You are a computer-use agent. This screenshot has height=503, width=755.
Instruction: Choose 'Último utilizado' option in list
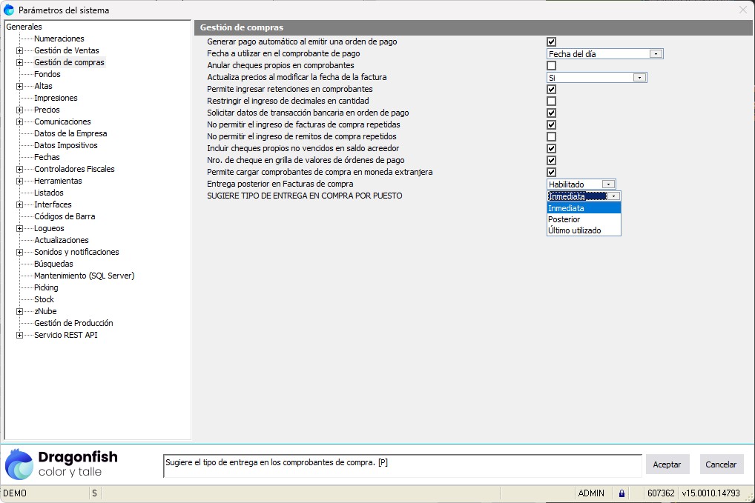click(x=575, y=230)
